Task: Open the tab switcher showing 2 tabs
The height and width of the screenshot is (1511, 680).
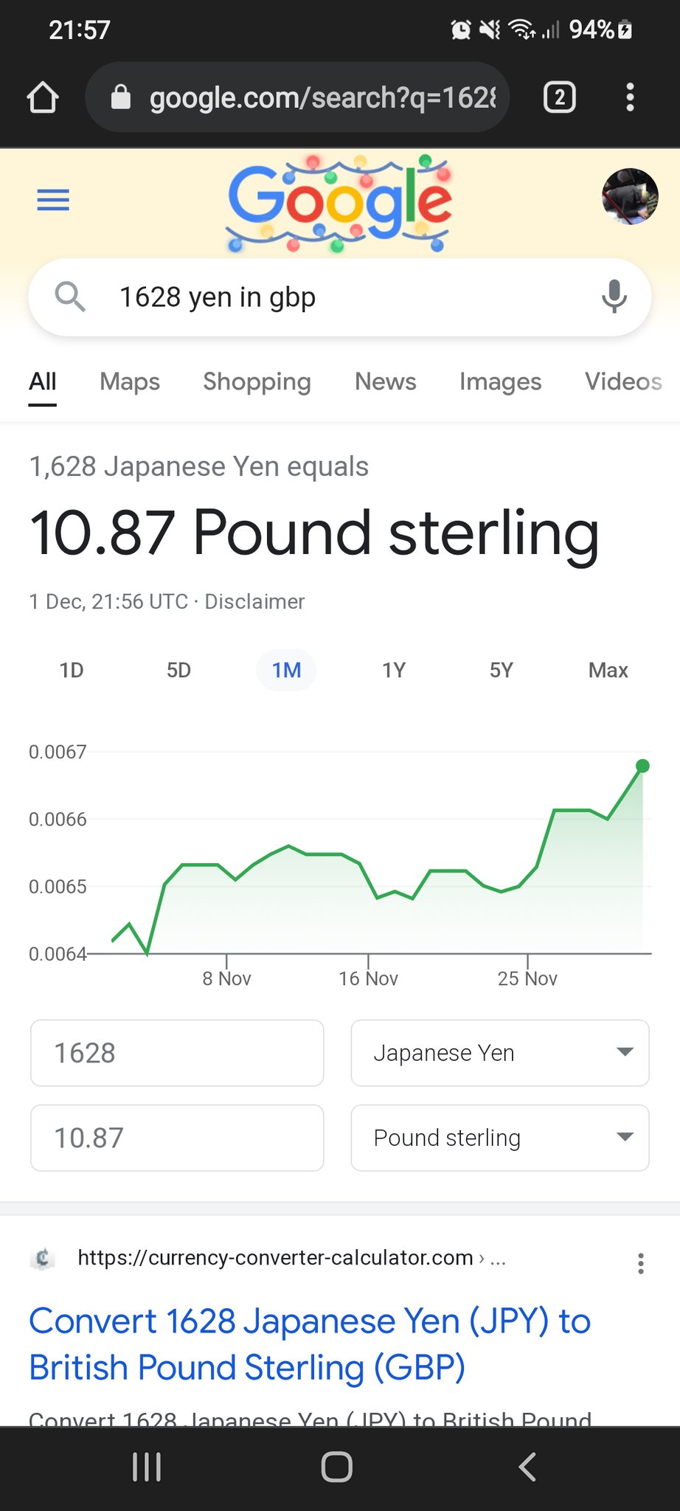Action: click(559, 97)
